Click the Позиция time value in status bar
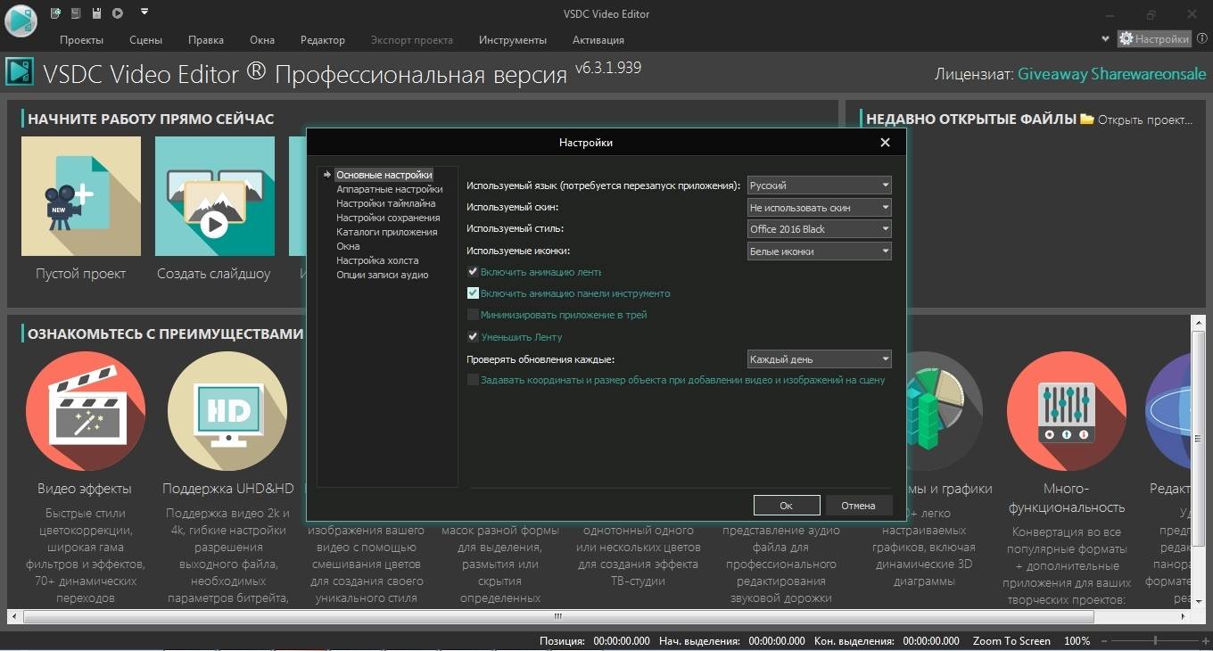The image size is (1213, 651). 622,640
